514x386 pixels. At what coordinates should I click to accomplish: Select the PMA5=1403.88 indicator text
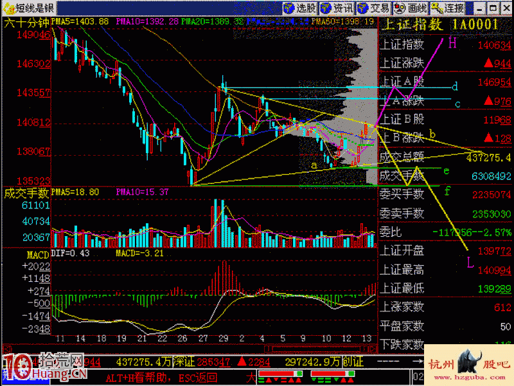80,22
